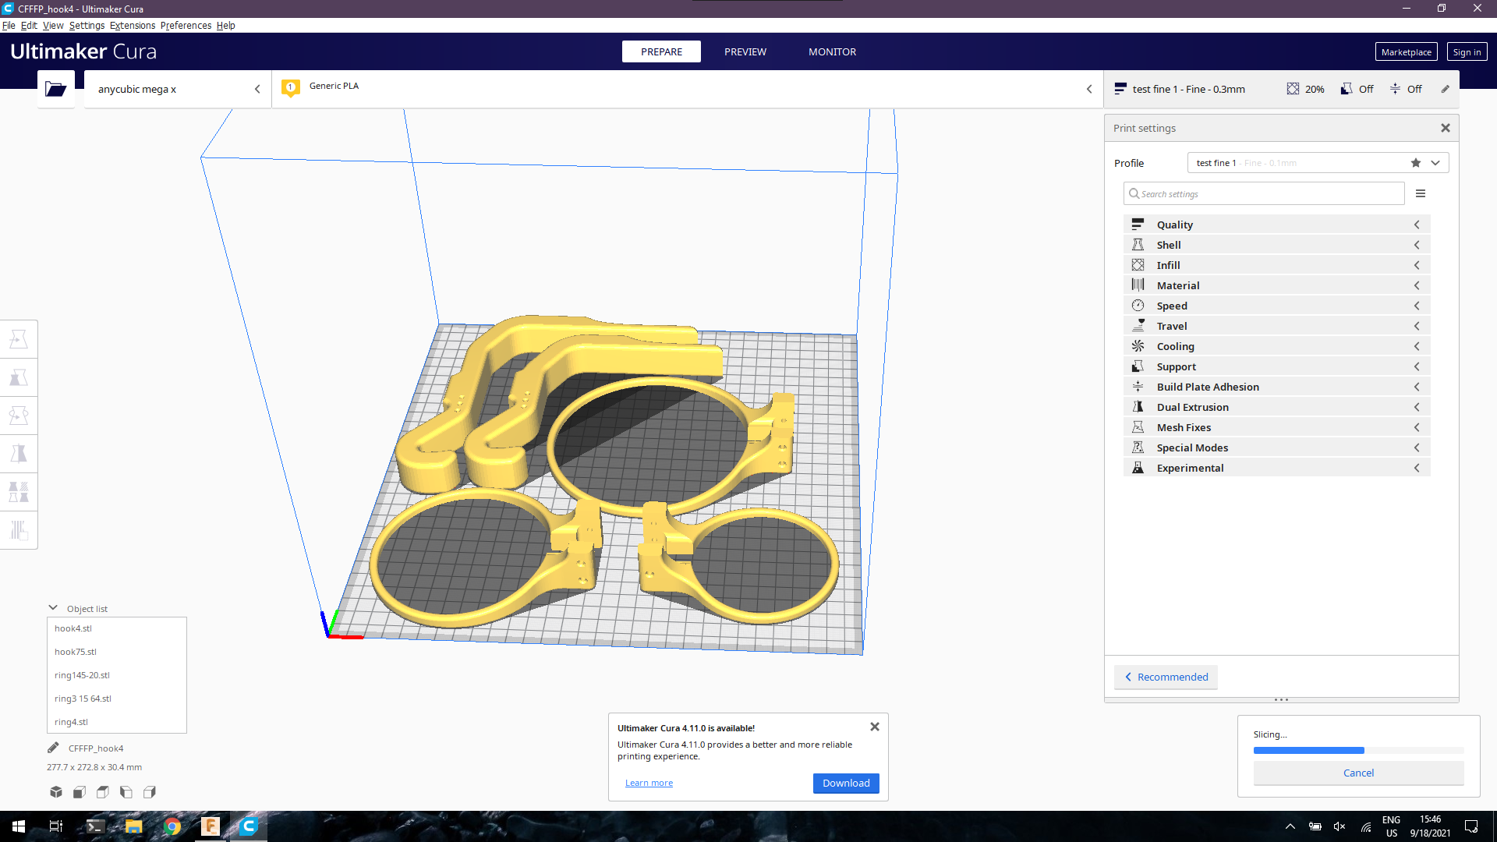Open the View menu
This screenshot has height=842, width=1497.
pos(53,25)
